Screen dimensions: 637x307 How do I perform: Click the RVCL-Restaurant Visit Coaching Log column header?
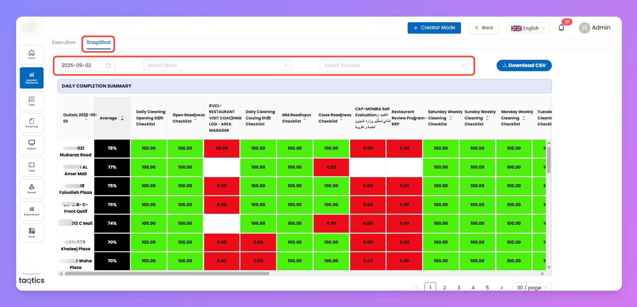(x=222, y=118)
